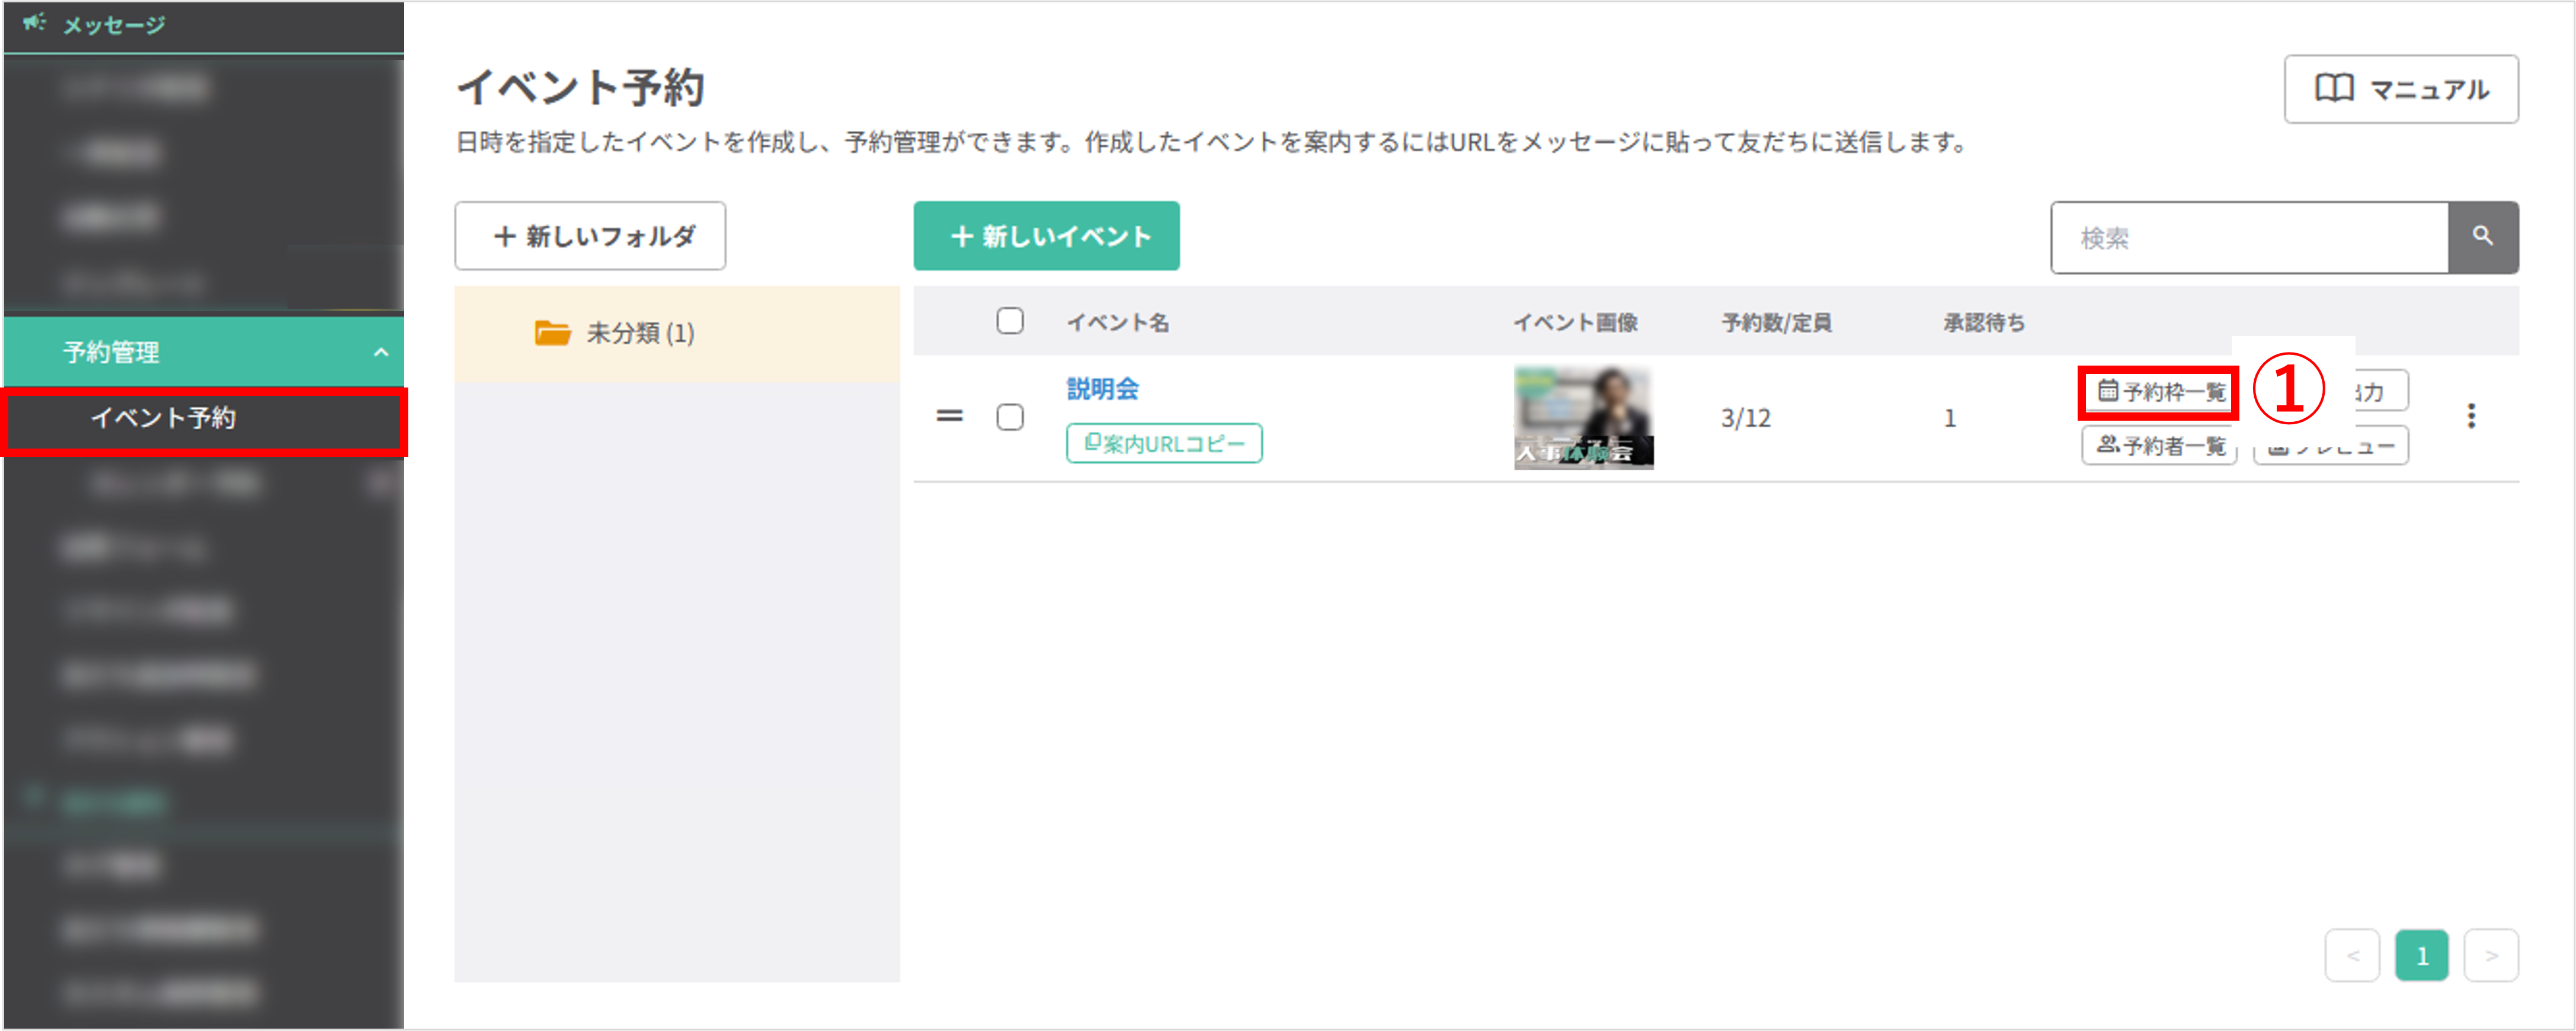The height and width of the screenshot is (1031, 2576).
Task: Open the 説明会 event link
Action: point(1102,389)
